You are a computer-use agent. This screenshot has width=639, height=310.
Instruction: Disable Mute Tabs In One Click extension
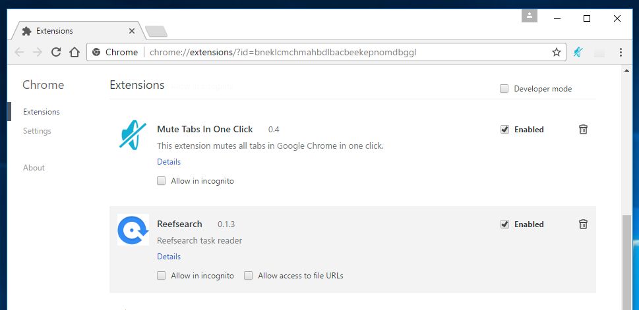click(504, 130)
